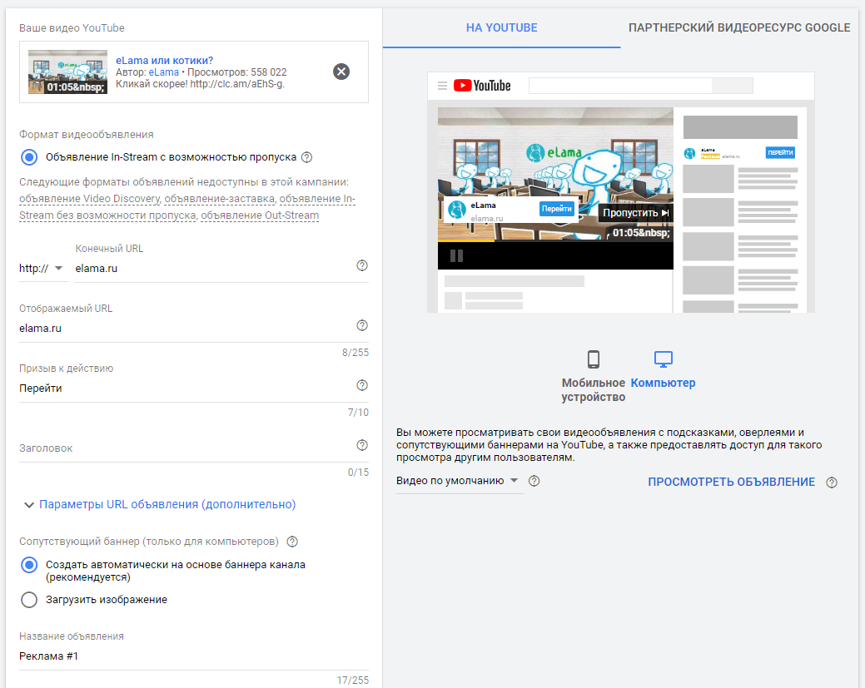Viewport: 865px width, 688px height.
Task: Choose auto-create companion banner from channel banner
Action: tap(29, 565)
